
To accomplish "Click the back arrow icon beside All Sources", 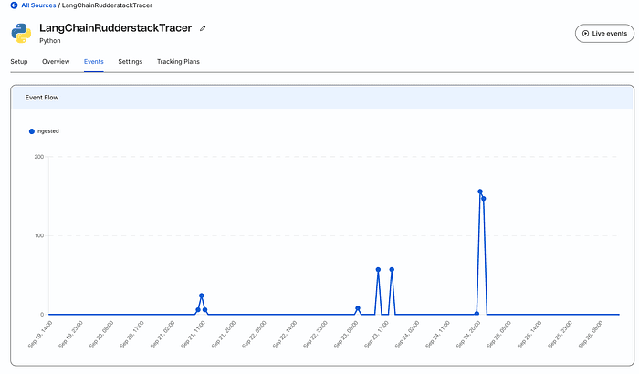I will (x=14, y=5).
